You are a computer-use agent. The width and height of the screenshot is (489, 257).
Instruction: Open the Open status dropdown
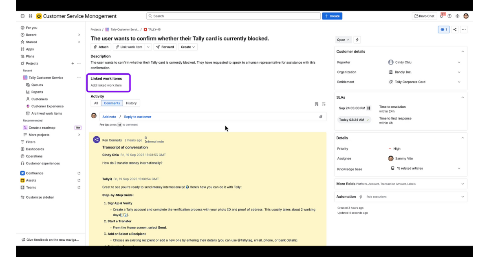click(343, 40)
